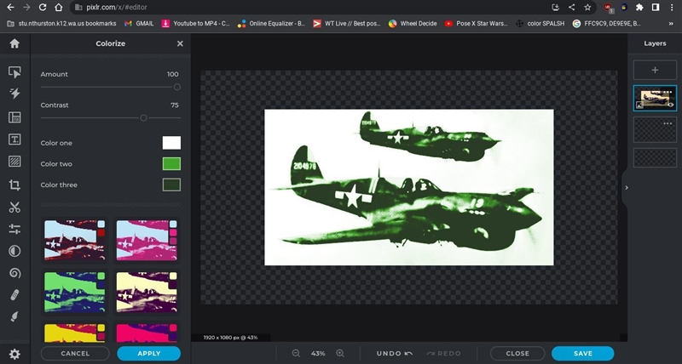This screenshot has width=682, height=364.
Task: Choose the green and navy preset
Action: (x=75, y=292)
